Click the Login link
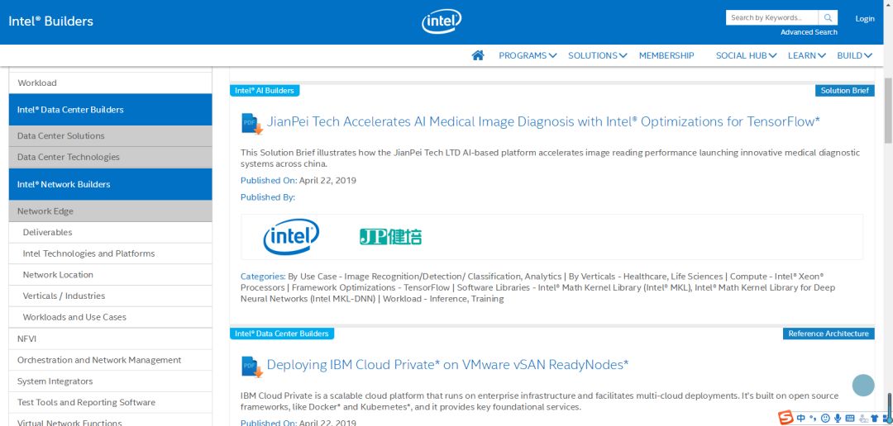Viewport: 893px width, 426px height. (865, 18)
